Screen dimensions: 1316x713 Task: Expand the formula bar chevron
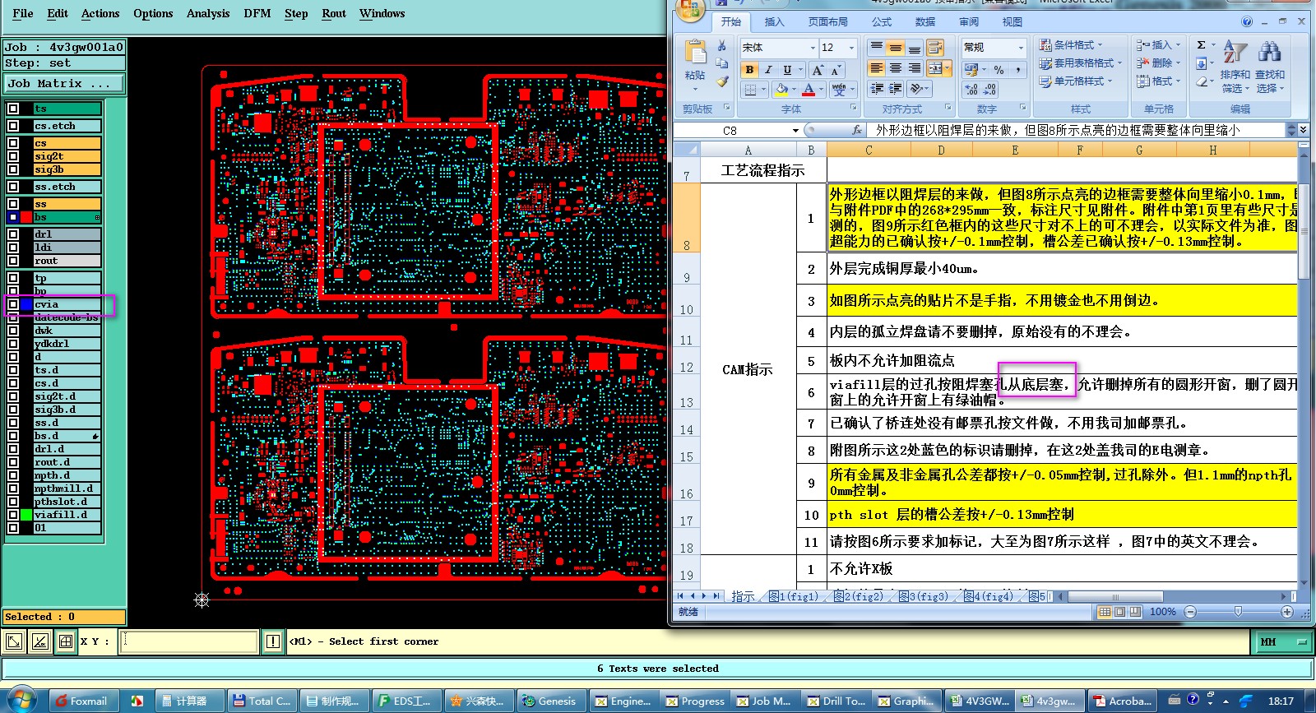[x=1304, y=130]
